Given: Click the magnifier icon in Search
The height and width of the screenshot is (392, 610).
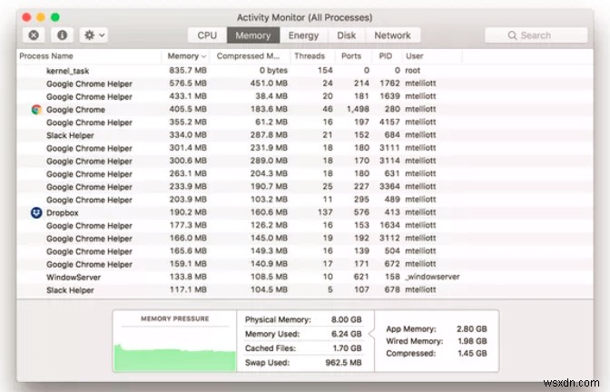Looking at the screenshot, I should pyautogui.click(x=512, y=35).
